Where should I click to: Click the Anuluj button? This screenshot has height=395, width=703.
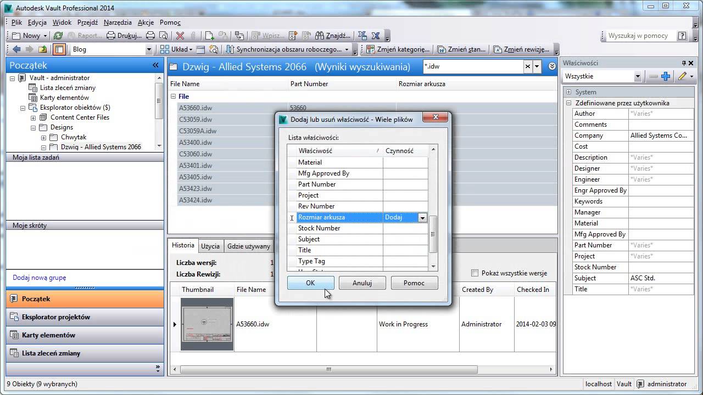(x=362, y=283)
